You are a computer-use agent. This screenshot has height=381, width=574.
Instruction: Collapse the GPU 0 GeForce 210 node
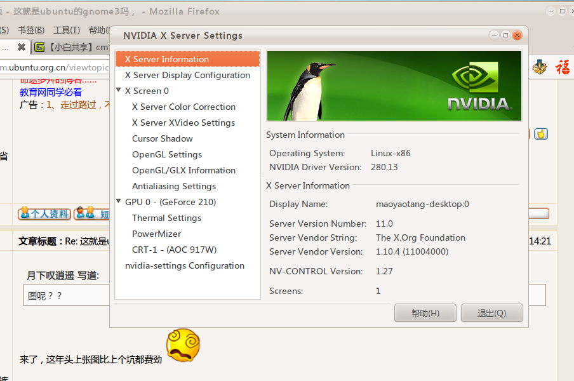[119, 201]
